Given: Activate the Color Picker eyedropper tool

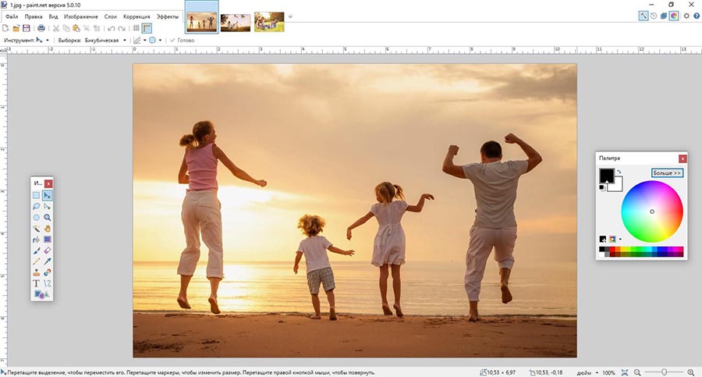Looking at the screenshot, I should tap(48, 261).
